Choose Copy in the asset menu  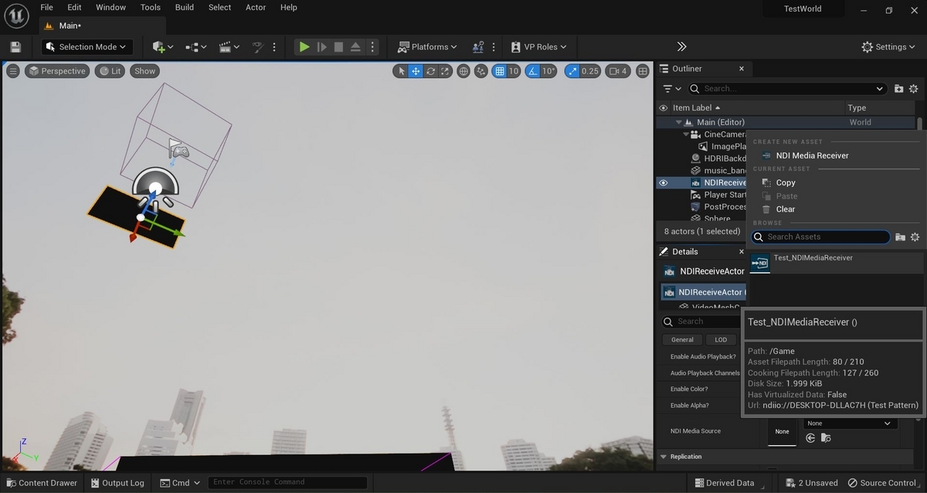786,183
